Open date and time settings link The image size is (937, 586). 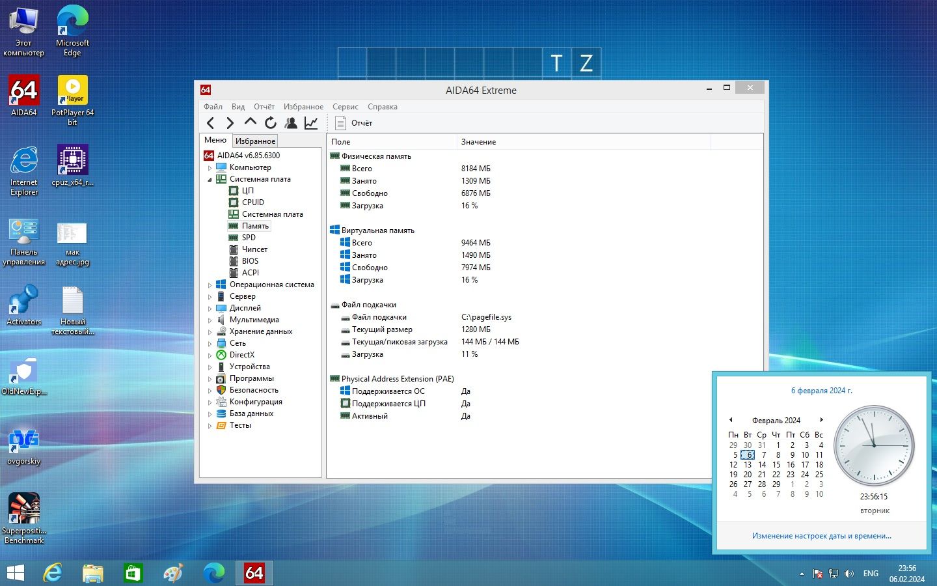[822, 536]
